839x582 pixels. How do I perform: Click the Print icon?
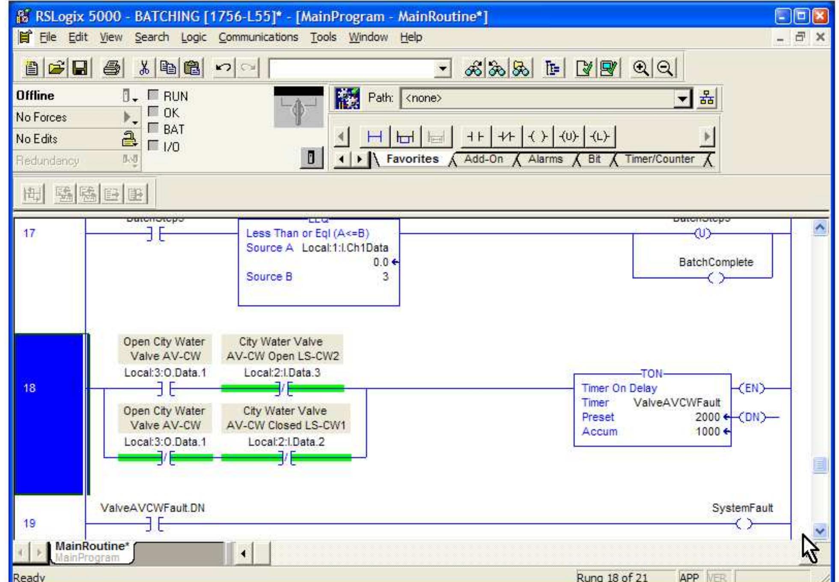click(x=112, y=68)
